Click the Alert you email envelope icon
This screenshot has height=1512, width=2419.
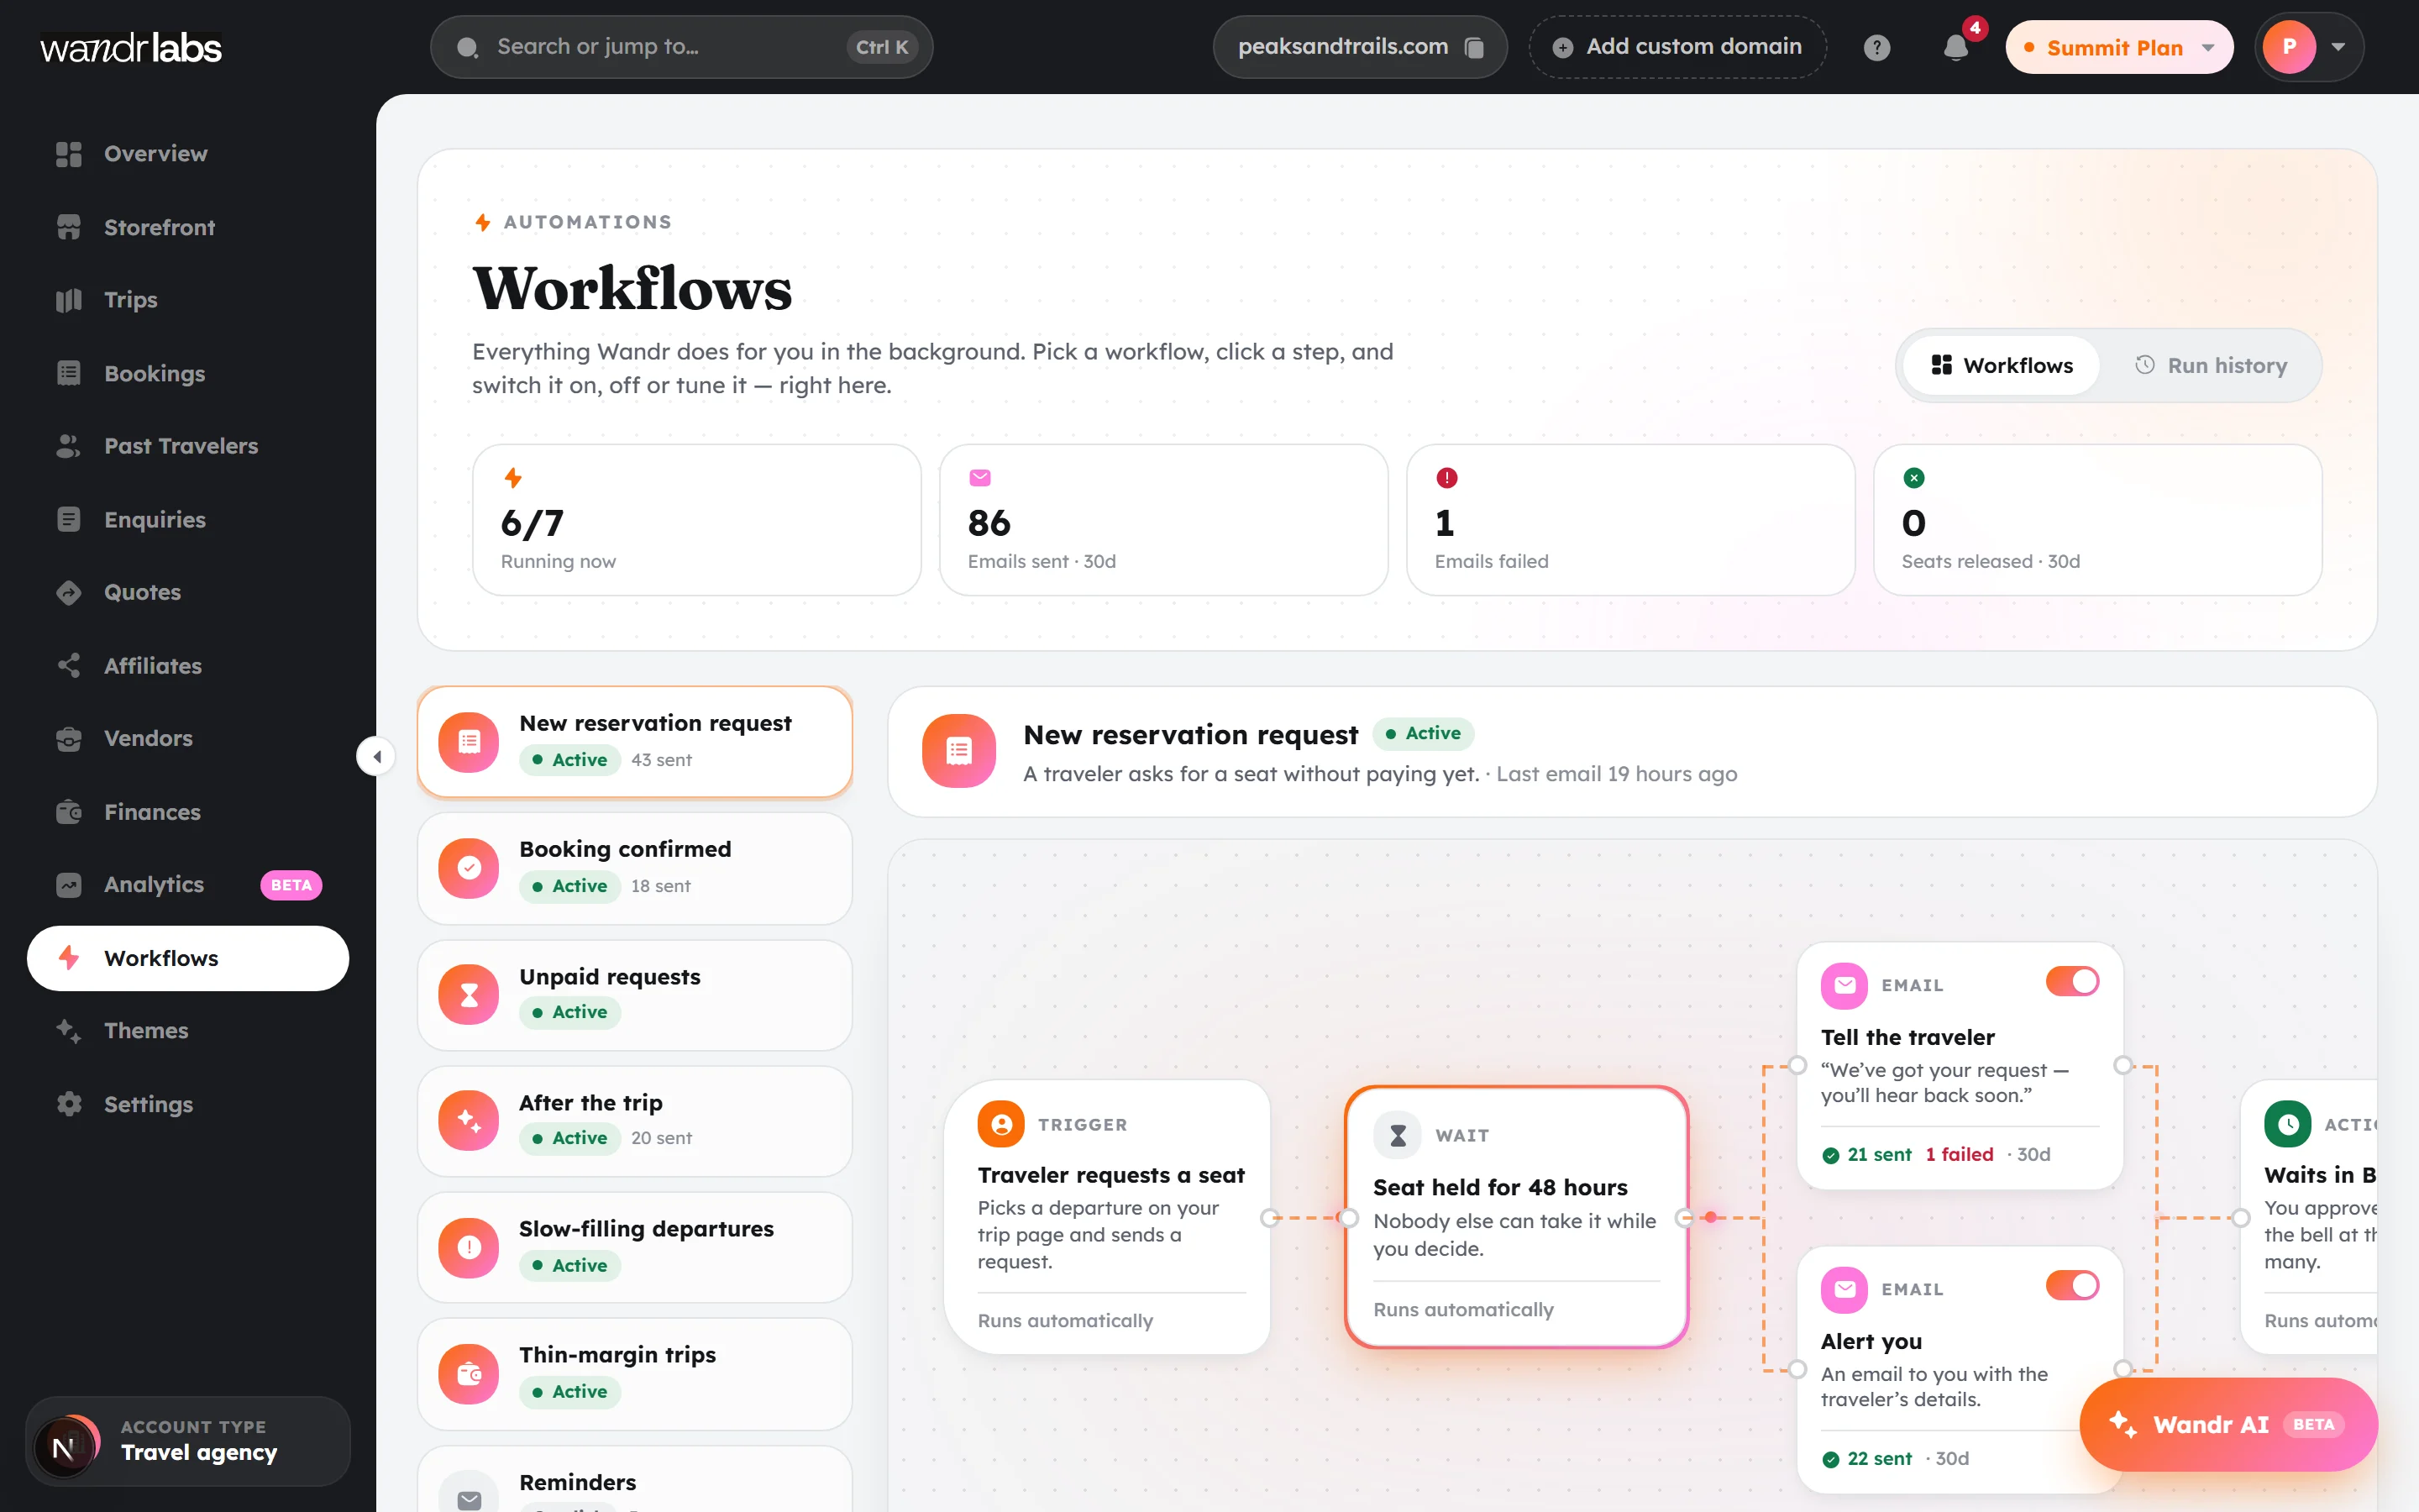point(1844,1289)
